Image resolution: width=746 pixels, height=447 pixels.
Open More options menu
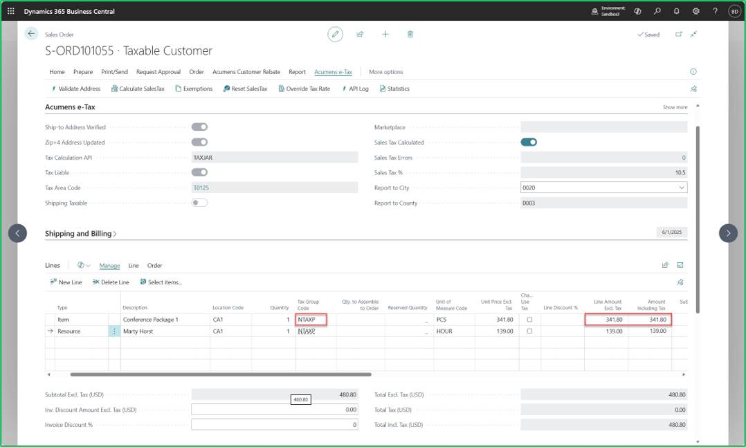[x=386, y=72]
